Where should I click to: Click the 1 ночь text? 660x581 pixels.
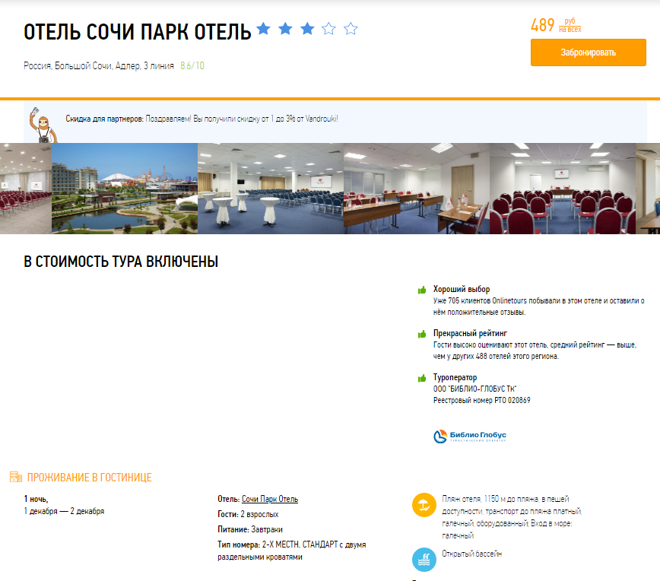[x=36, y=499]
